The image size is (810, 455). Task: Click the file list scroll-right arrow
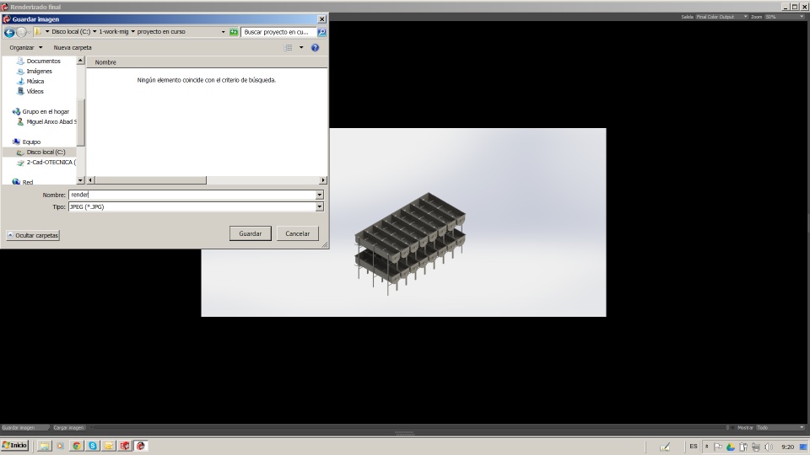point(323,180)
